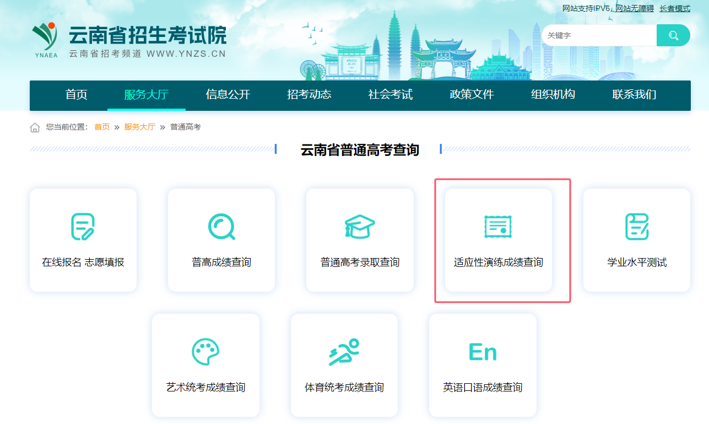Image resolution: width=709 pixels, height=424 pixels.
Task: Go to 招考动态 in the navigation bar
Action: (x=309, y=95)
